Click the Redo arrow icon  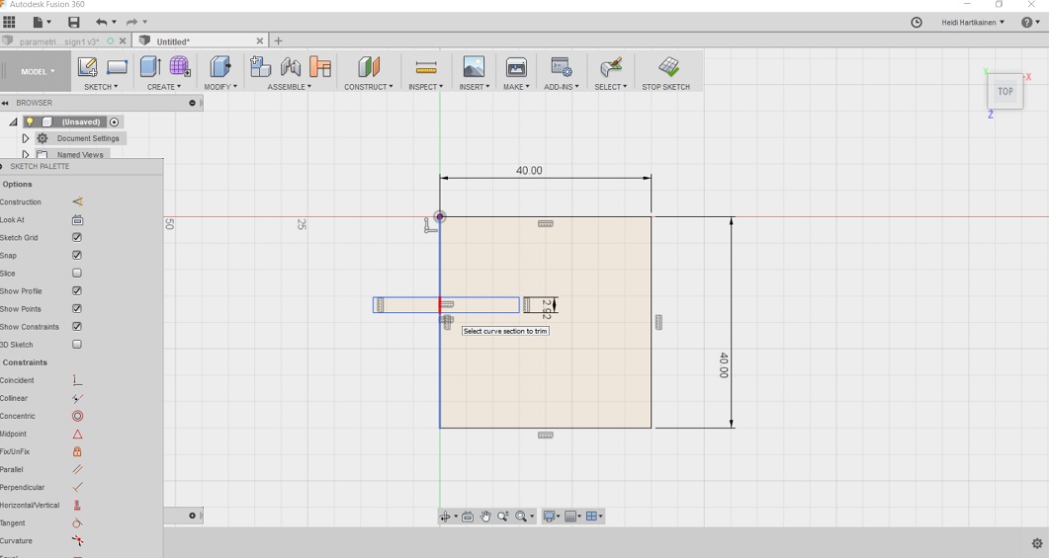(131, 22)
